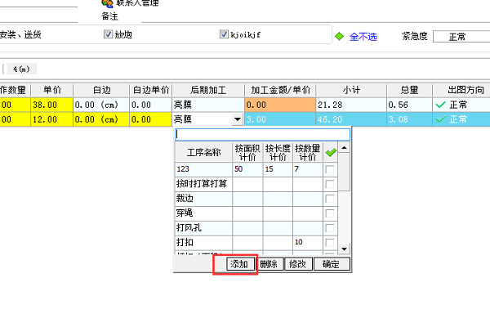
Task: Click the first row 亮膜 cell
Action: click(208, 105)
